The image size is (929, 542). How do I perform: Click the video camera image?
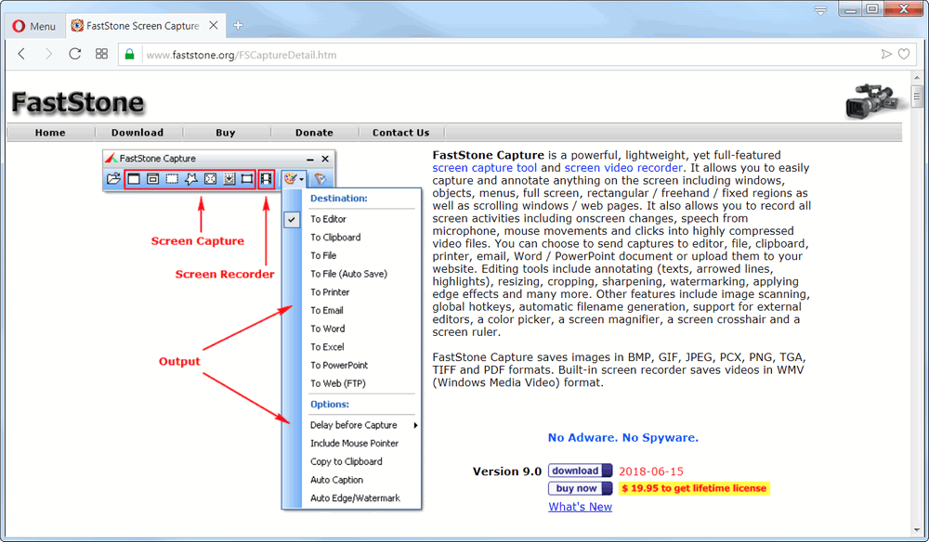point(874,101)
